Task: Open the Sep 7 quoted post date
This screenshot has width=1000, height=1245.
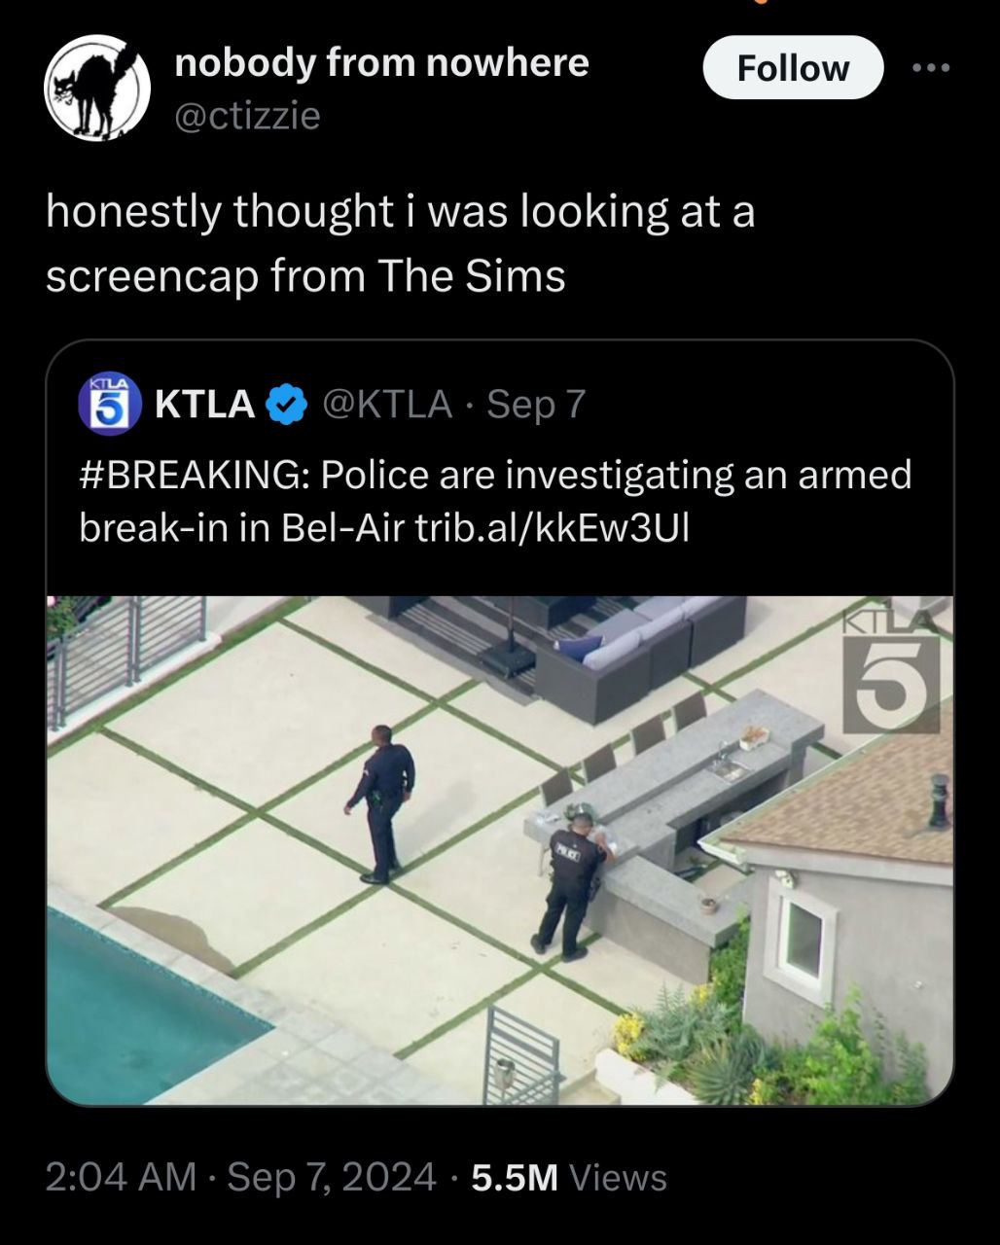Action: click(536, 404)
